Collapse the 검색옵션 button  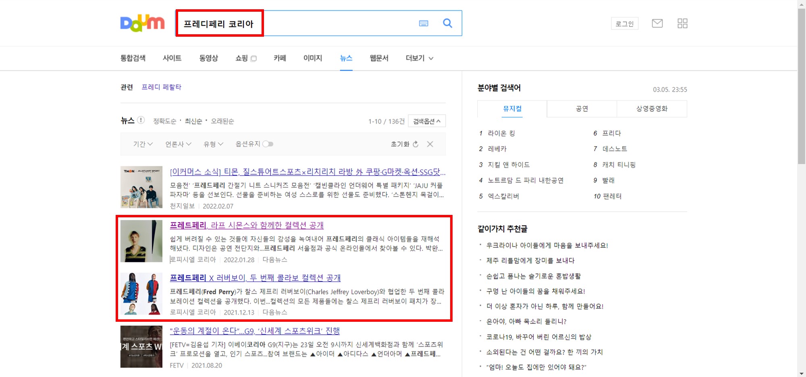click(427, 121)
